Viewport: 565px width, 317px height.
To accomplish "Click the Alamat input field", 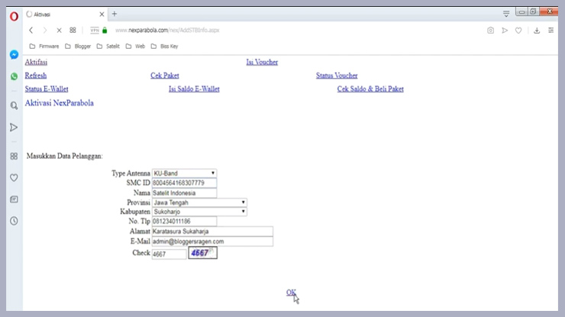I will coord(212,231).
